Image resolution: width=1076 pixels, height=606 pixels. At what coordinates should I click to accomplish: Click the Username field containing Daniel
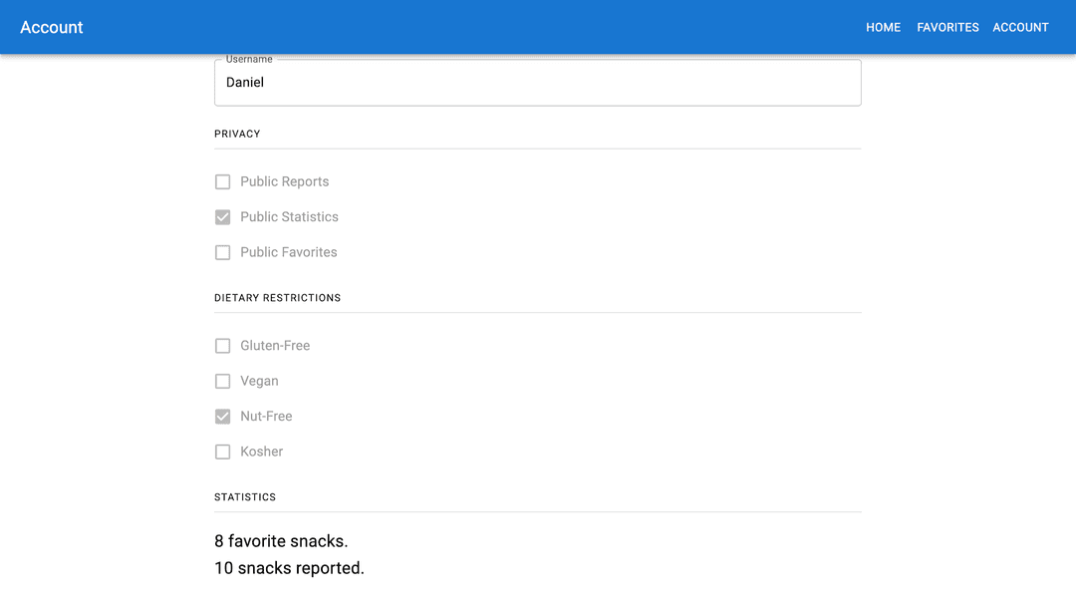coord(537,83)
